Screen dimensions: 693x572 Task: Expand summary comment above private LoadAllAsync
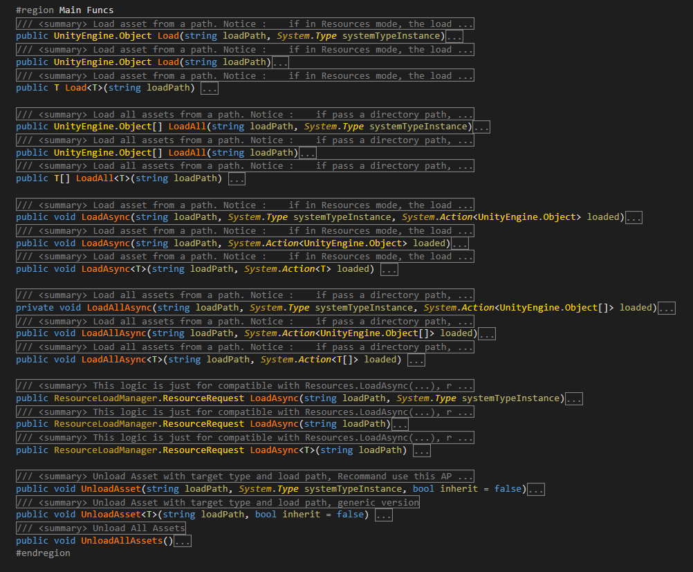pos(245,295)
